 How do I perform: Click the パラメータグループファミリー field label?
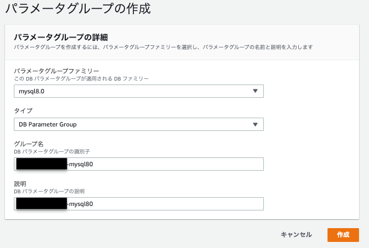56,71
